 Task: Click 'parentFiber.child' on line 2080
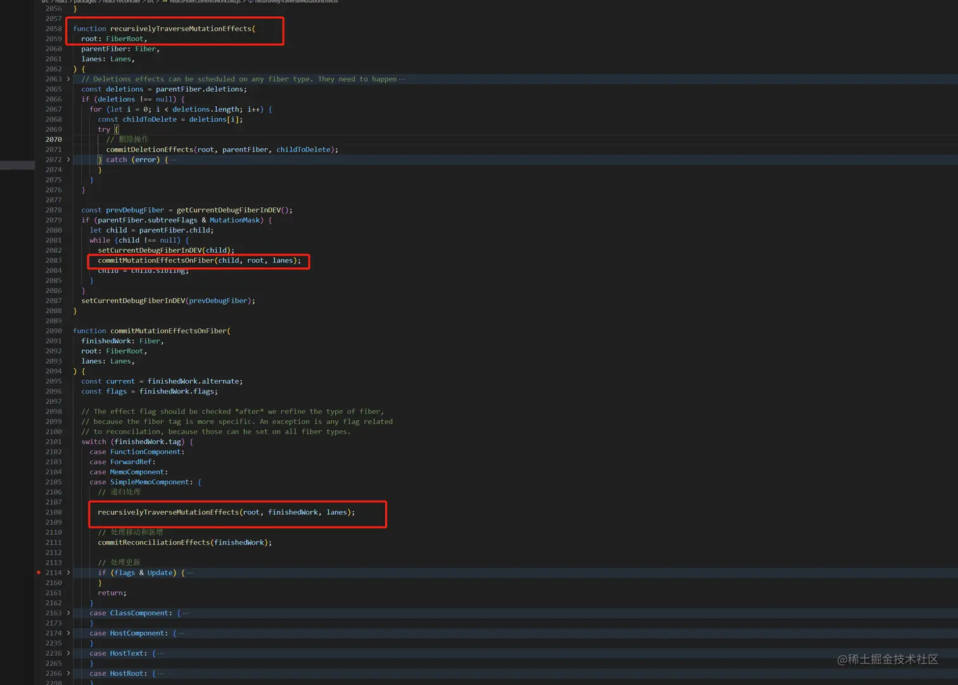(x=175, y=230)
